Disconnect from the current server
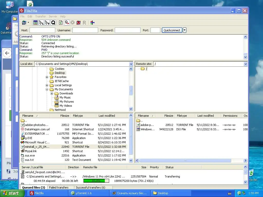Image resolution: width=263 pixels, height=197 pixels. 79,23
